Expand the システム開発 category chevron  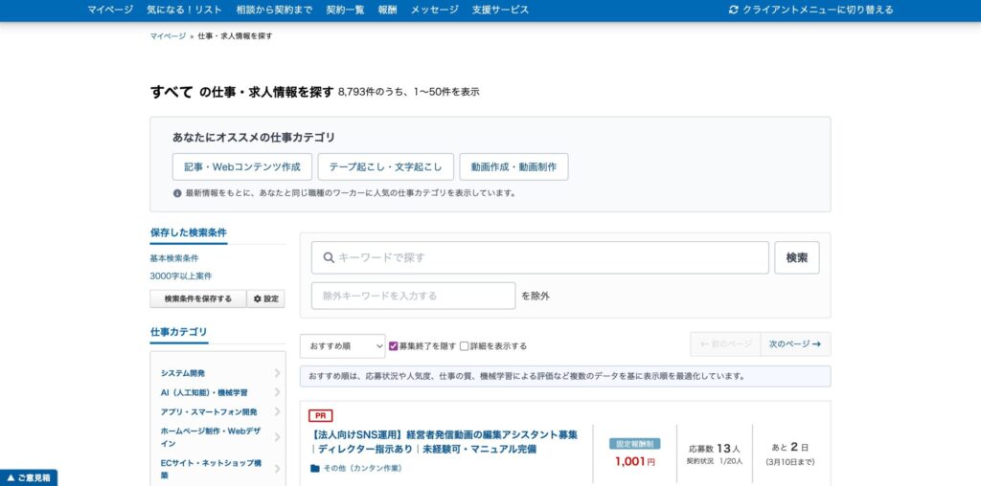277,373
